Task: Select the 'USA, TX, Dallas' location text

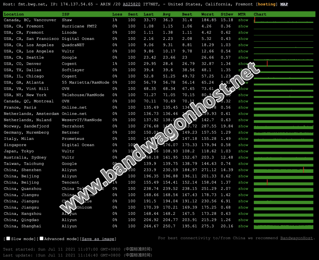Action: coord(22,70)
